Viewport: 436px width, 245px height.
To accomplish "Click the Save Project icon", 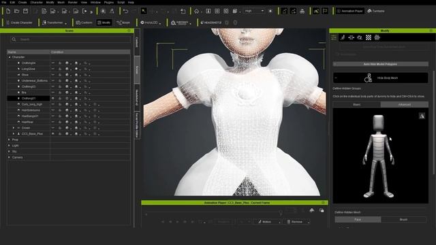I will click(x=25, y=11).
